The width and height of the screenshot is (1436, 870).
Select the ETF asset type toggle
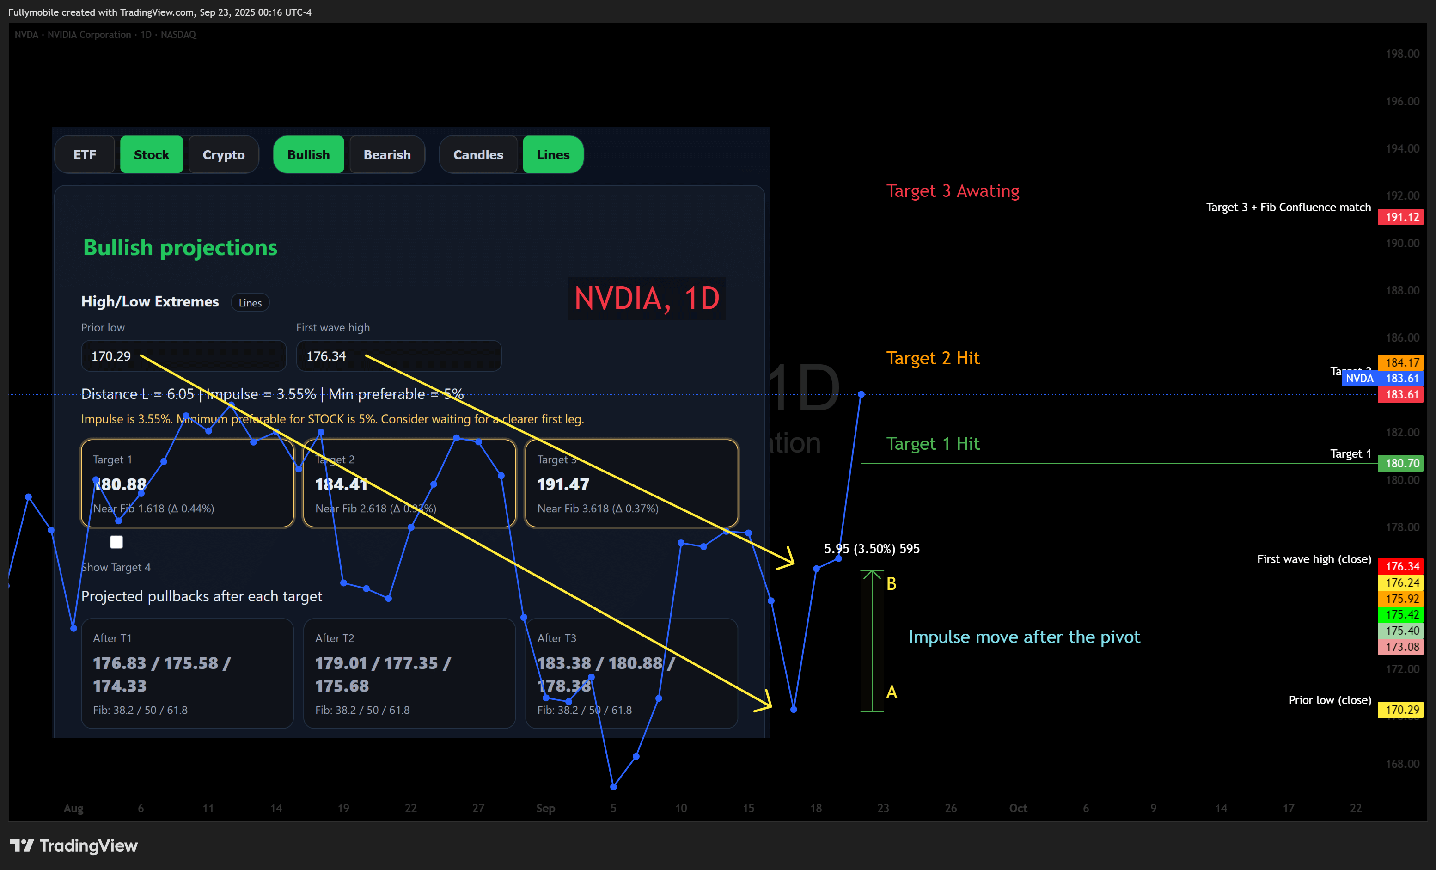coord(85,155)
